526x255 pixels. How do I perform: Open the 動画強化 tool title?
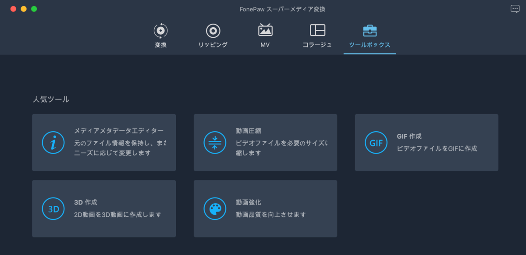[249, 202]
